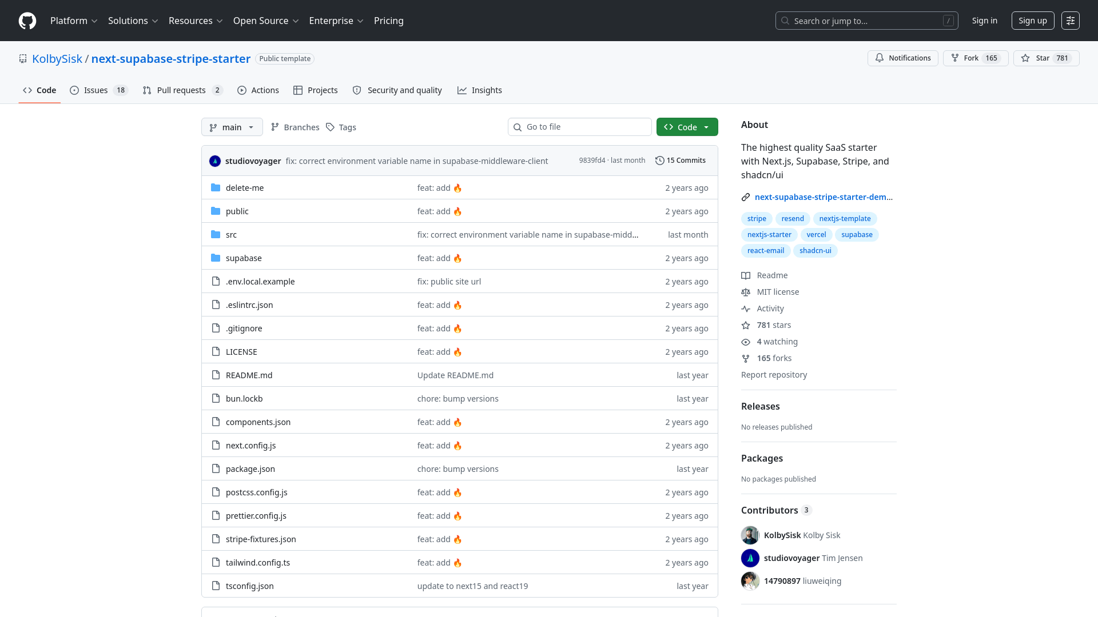Select the shadcn-ui topic tag

click(x=815, y=251)
